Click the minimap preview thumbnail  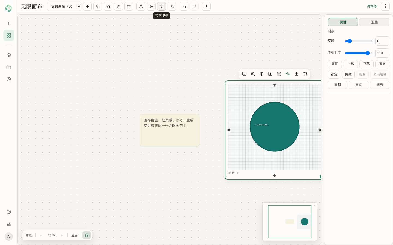click(290, 222)
